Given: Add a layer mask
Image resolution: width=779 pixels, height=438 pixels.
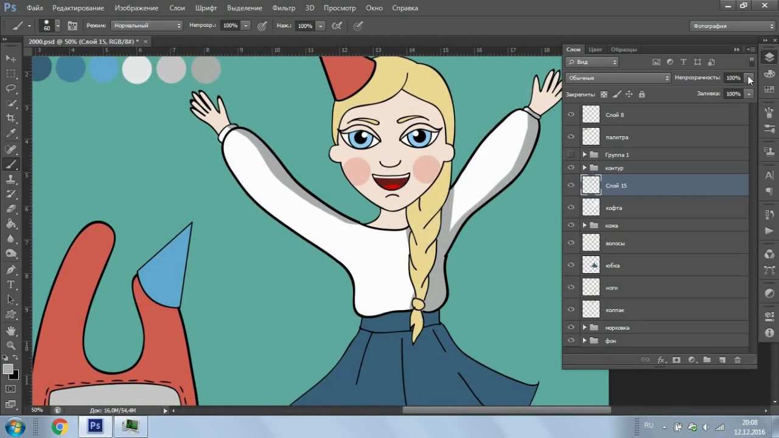Looking at the screenshot, I should (676, 360).
